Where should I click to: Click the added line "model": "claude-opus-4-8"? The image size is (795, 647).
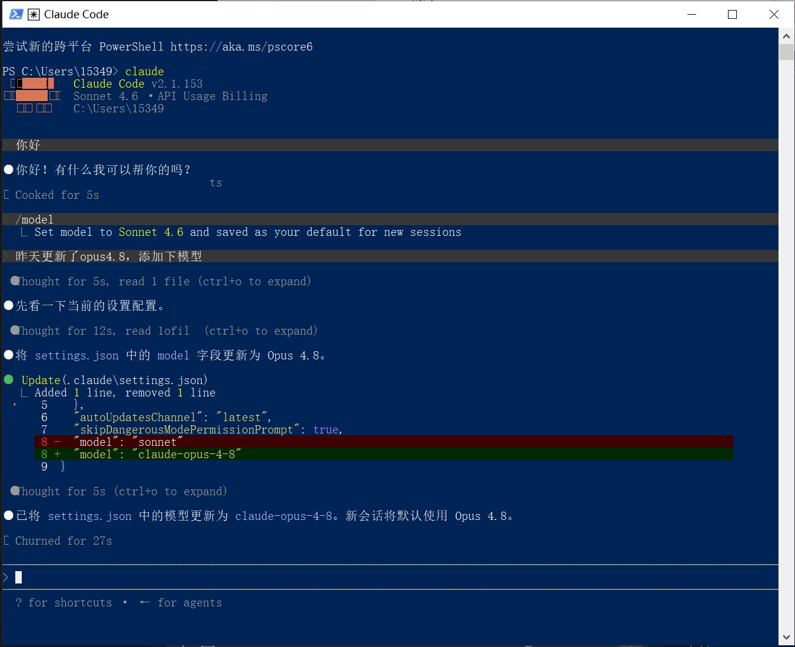(x=384, y=454)
